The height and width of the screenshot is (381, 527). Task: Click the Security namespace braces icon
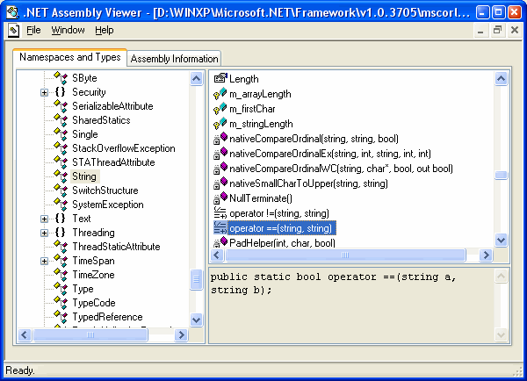click(x=61, y=92)
